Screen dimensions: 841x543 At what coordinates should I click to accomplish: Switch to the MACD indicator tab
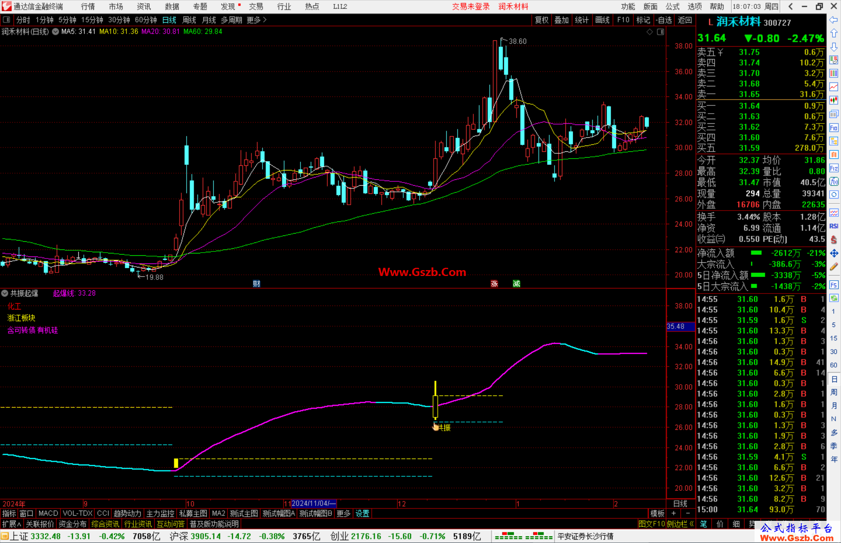click(x=48, y=514)
